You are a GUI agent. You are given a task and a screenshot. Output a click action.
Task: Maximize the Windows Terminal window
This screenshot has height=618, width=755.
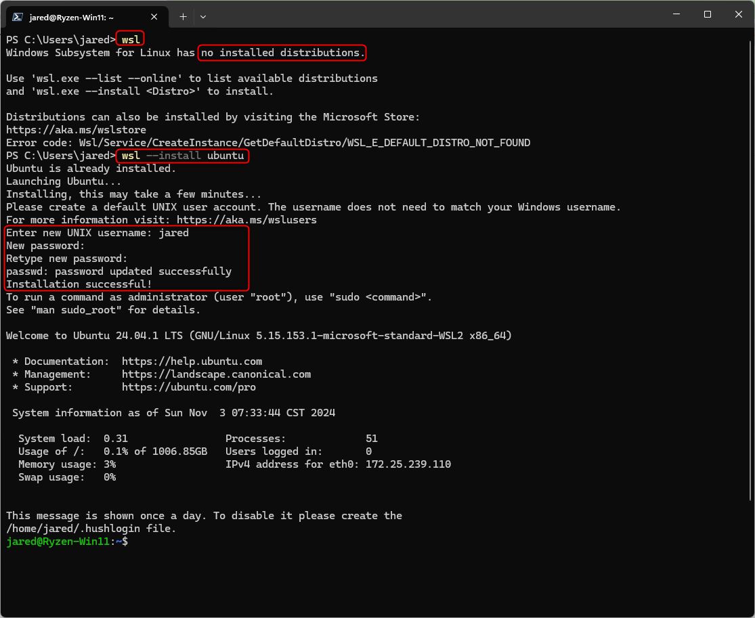[707, 14]
